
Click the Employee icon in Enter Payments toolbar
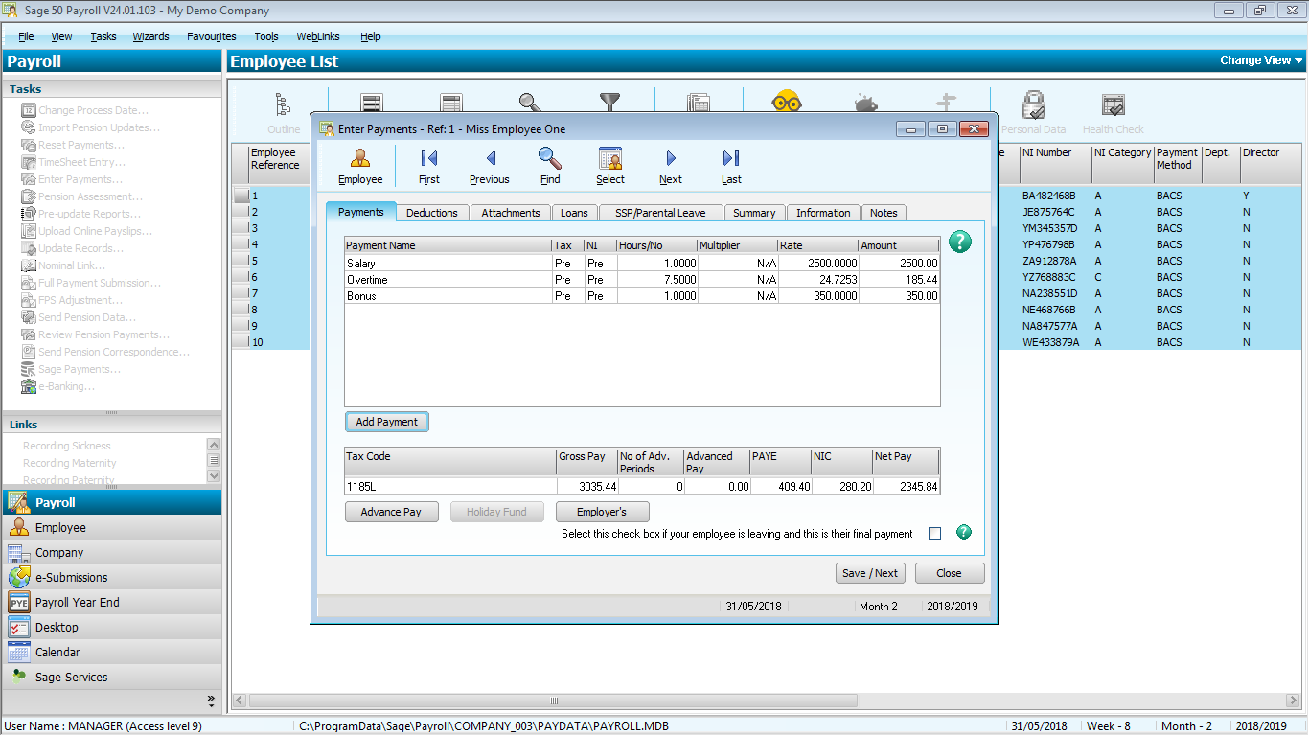359,164
